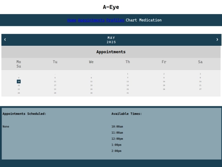Go to previous month with left arrow
The height and width of the screenshot is (167, 222).
point(5,40)
